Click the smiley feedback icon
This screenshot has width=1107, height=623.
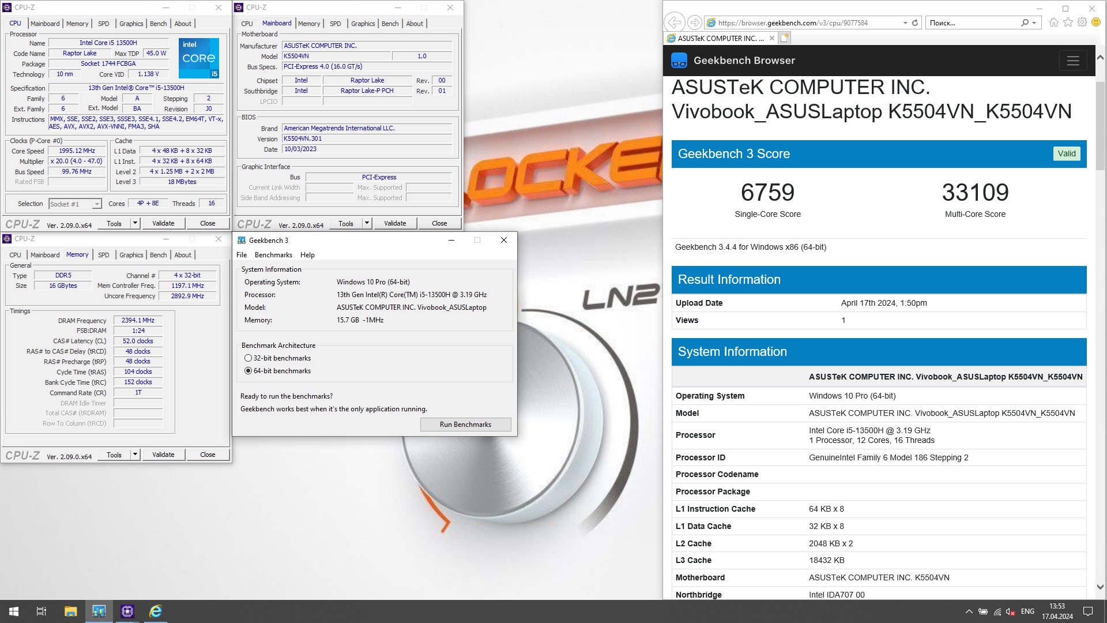[1096, 22]
